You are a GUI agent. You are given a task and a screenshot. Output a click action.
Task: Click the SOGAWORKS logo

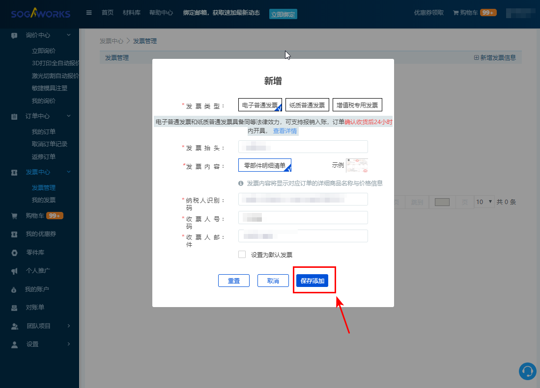point(41,13)
